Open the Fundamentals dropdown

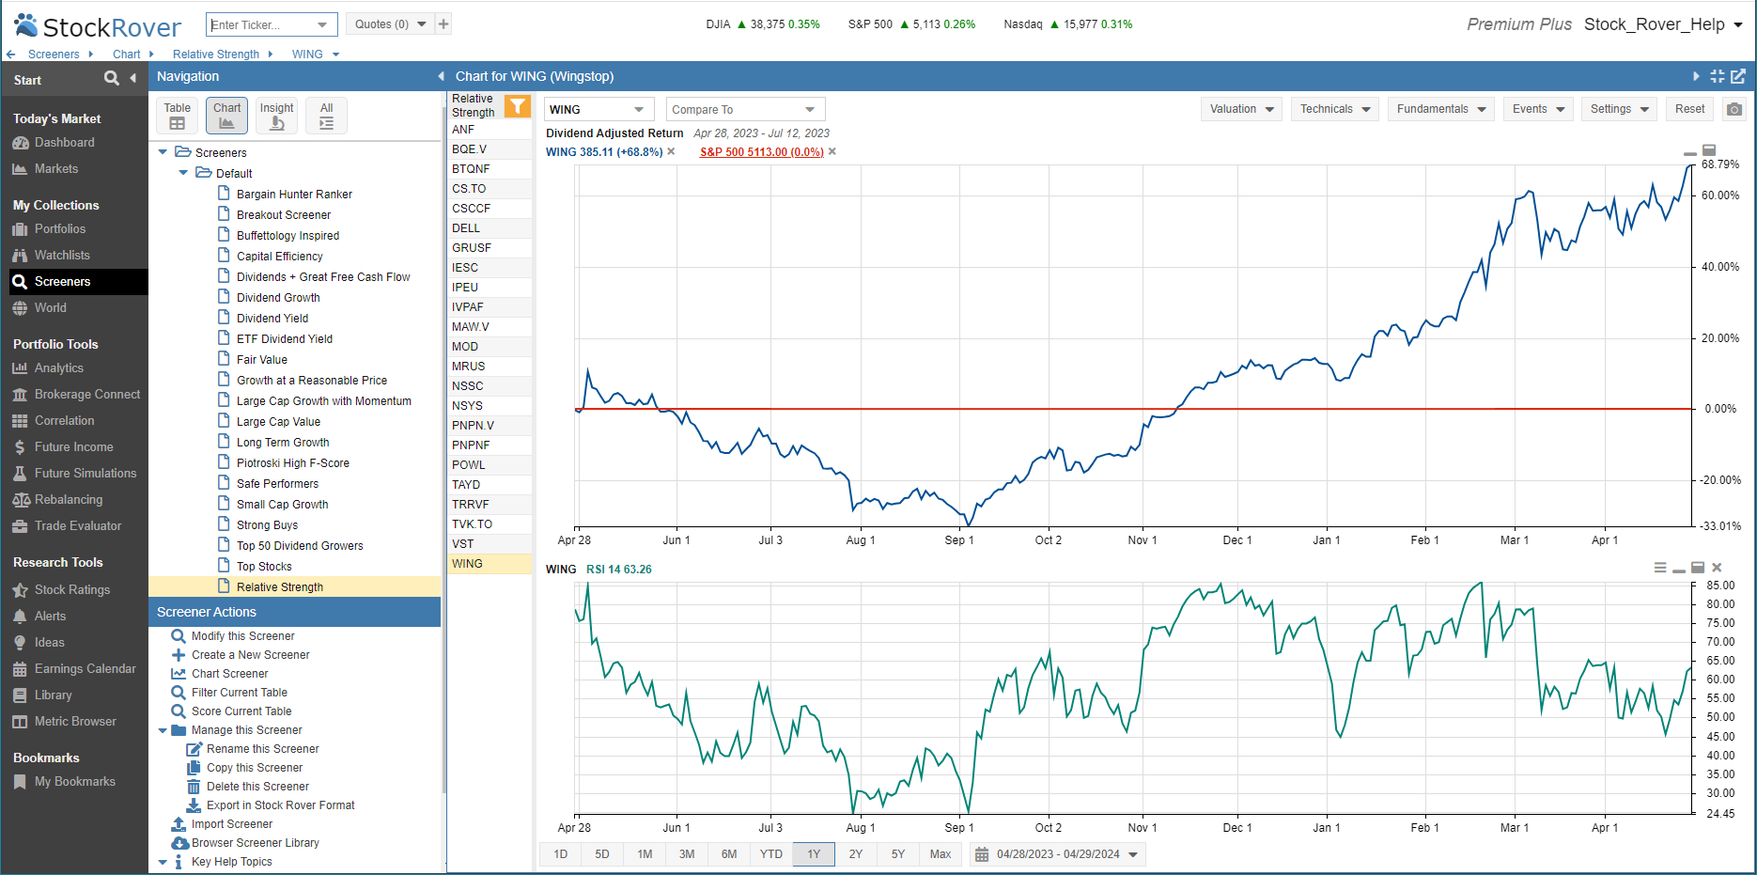(1440, 109)
